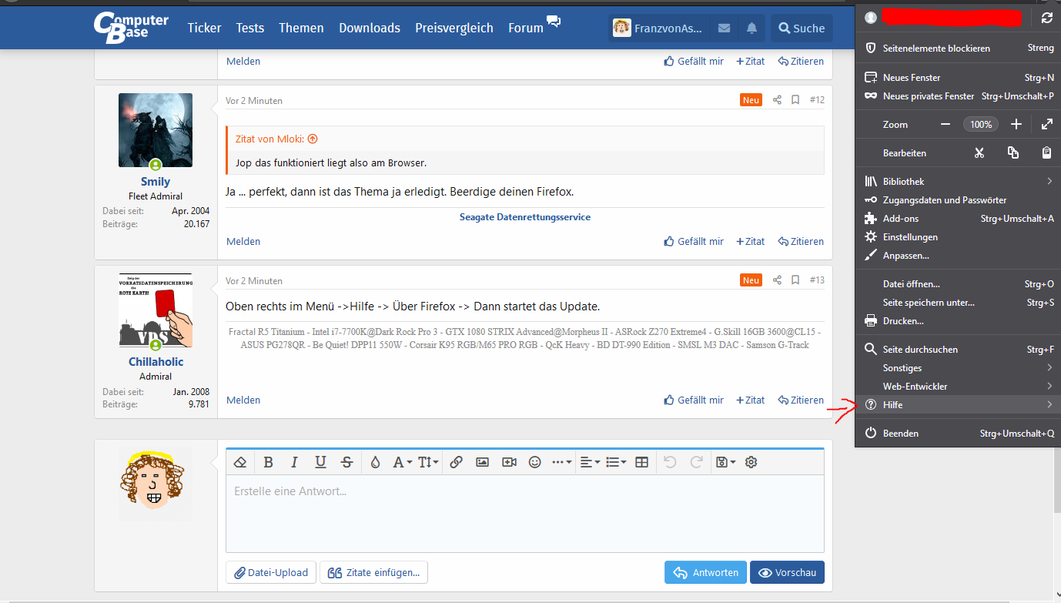Viewport: 1061px width, 603px height.
Task: Expand the Bibliothek submenu
Action: click(x=958, y=182)
